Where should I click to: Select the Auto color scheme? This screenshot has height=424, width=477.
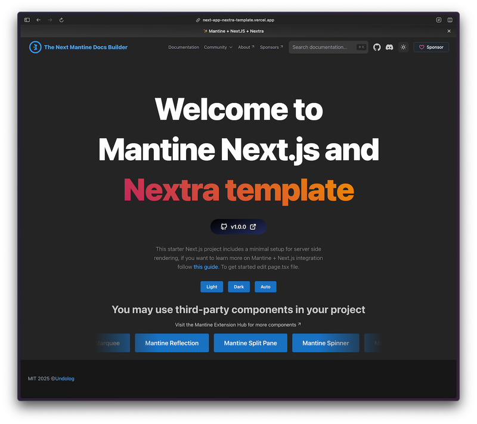265,286
